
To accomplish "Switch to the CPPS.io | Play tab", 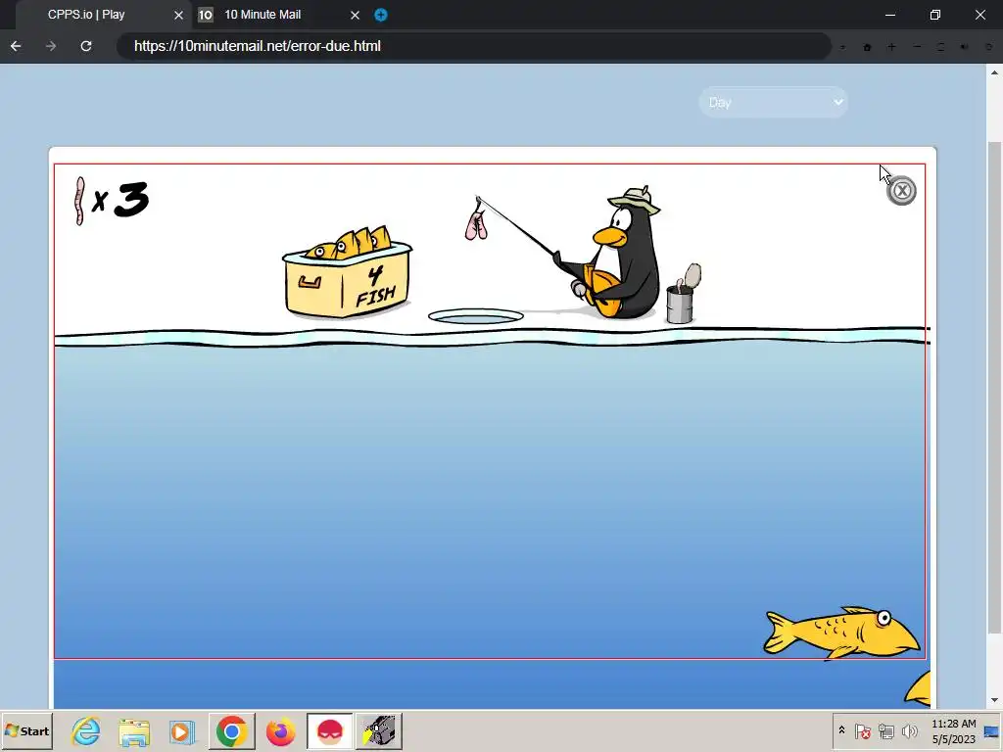I will click(x=86, y=15).
